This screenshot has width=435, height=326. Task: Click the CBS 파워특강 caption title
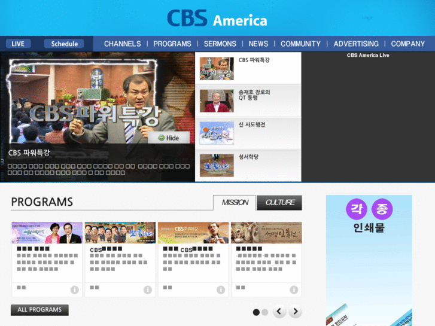pos(29,153)
